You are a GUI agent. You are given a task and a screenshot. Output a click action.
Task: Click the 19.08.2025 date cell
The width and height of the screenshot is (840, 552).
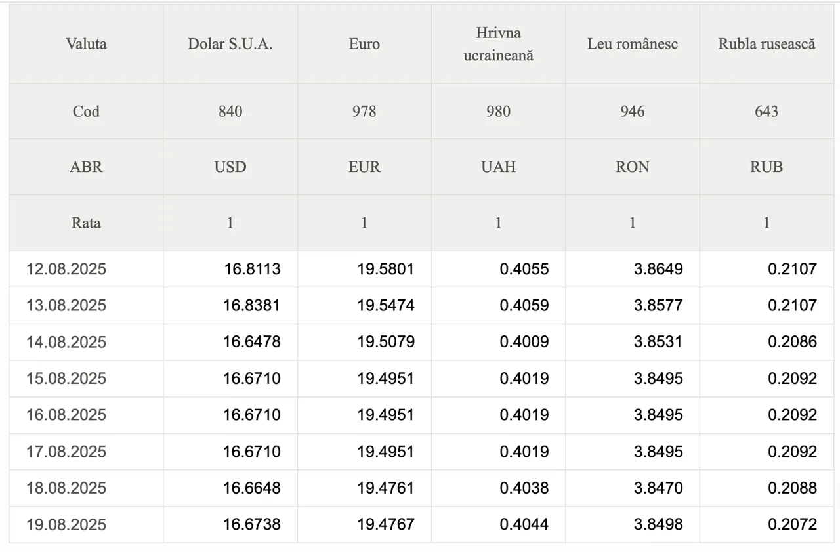point(86,524)
